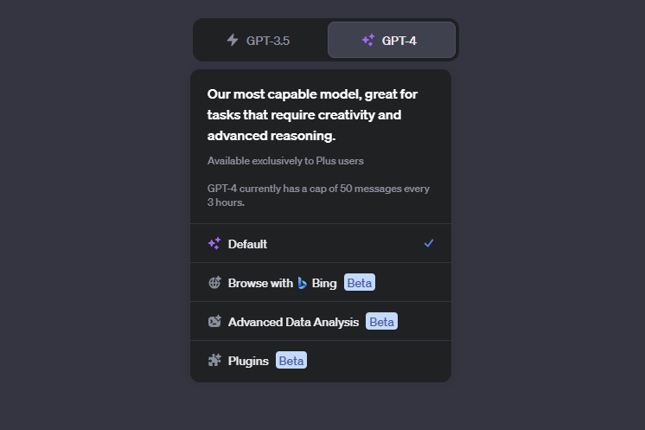645x430 pixels.
Task: Click the GPT-4 message cap notice
Action: click(318, 196)
